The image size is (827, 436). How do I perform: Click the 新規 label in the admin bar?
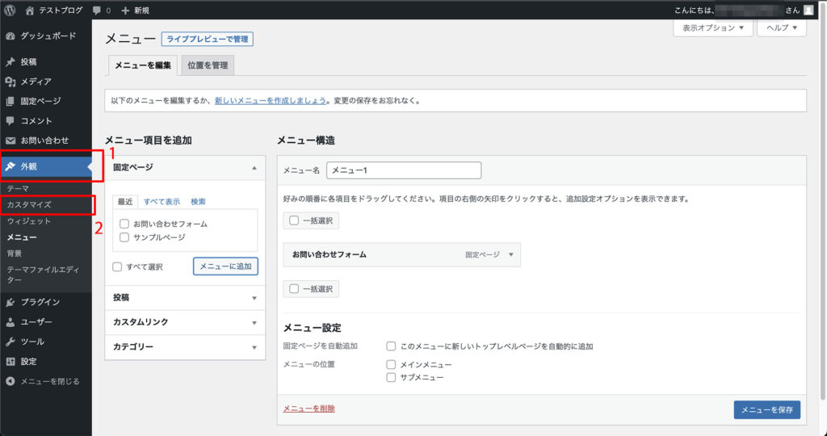coord(141,10)
